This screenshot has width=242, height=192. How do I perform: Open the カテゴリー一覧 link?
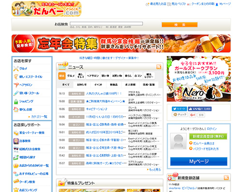39,117
